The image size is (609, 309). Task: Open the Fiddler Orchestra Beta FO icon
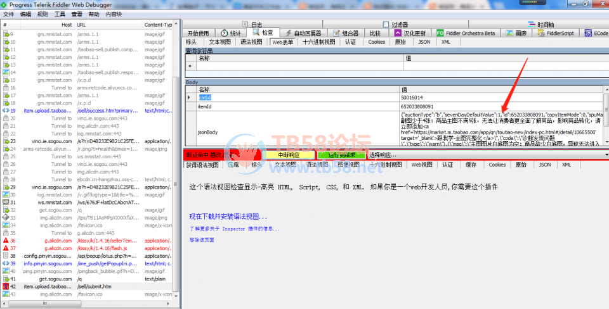pos(440,34)
